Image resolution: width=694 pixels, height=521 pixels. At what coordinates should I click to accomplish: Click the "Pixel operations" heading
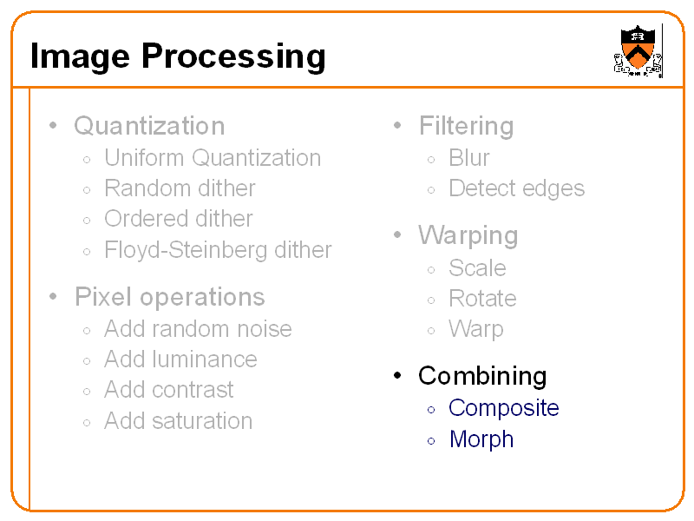[169, 297]
